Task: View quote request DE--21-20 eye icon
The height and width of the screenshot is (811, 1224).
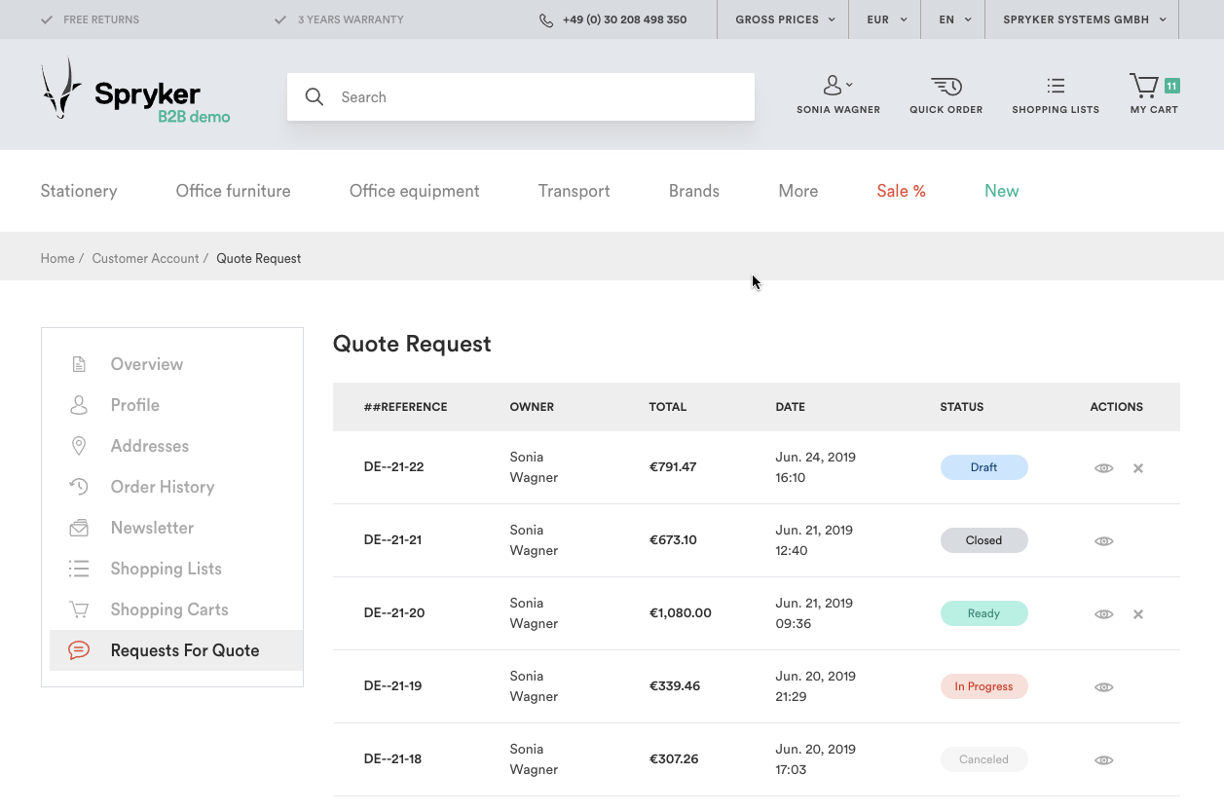Action: pos(1103,614)
